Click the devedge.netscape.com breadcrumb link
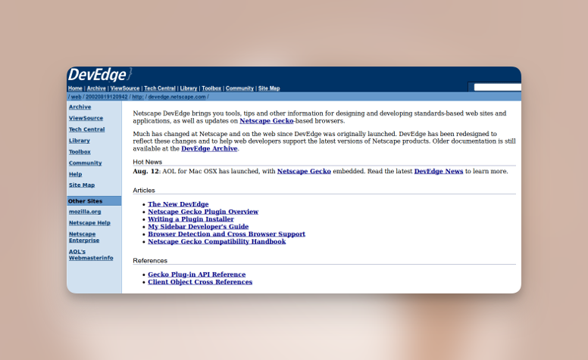The height and width of the screenshot is (360, 588). point(177,97)
